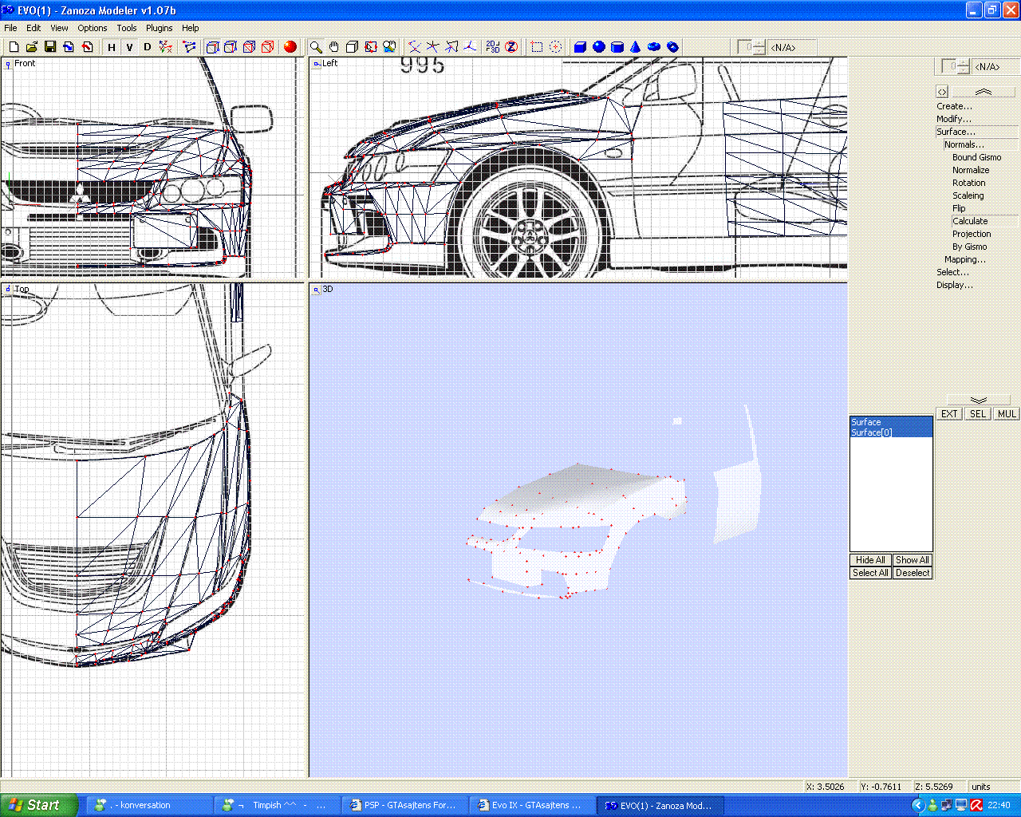
Task: Open the file with folder icon
Action: (32, 47)
